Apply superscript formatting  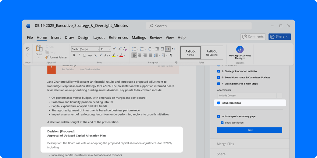[x=101, y=55]
